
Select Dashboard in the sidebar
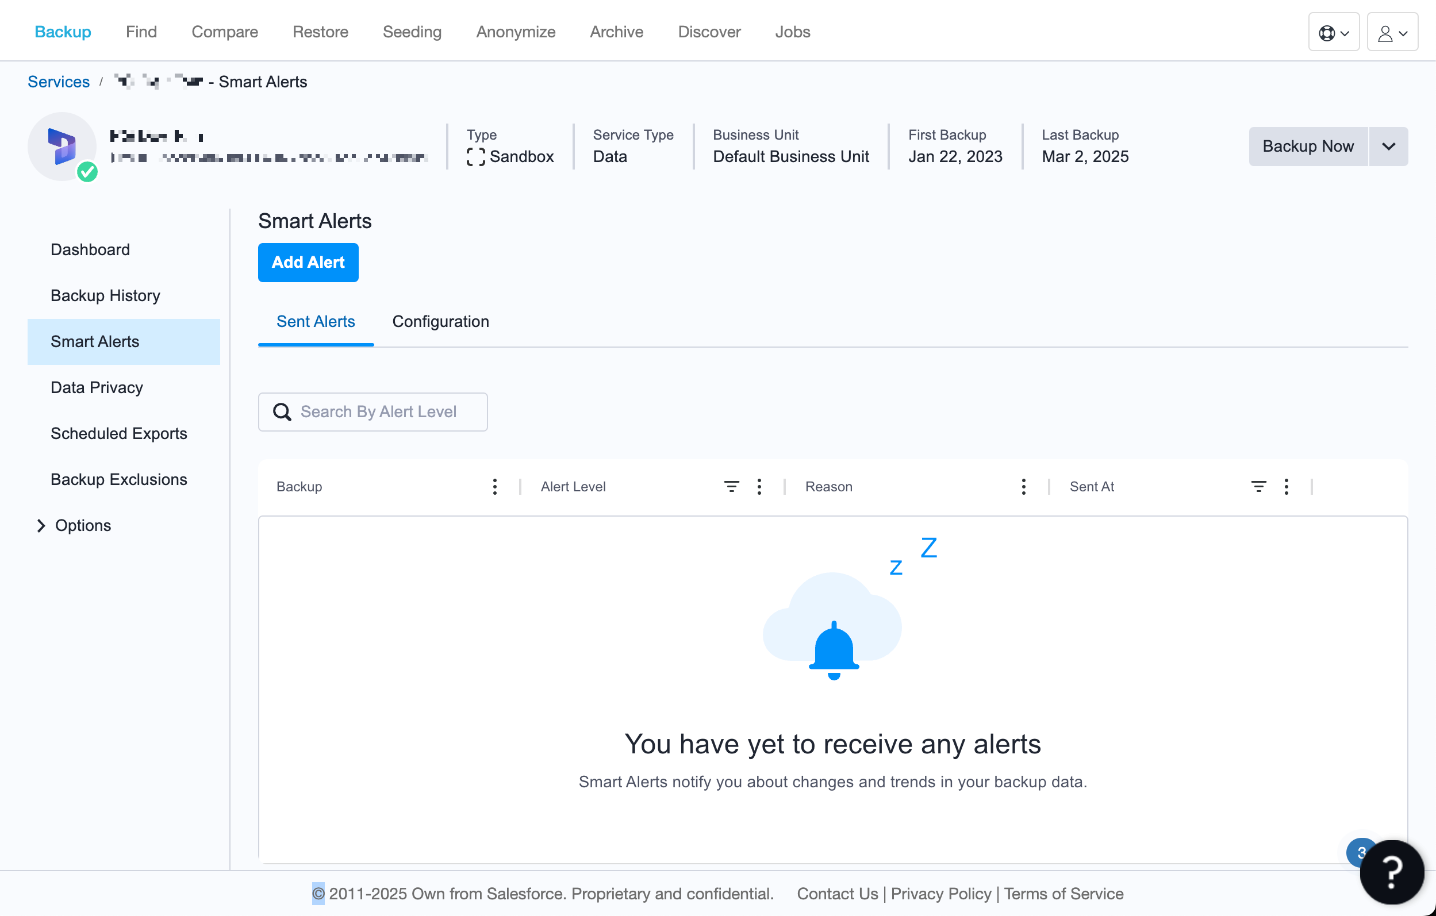tap(124, 250)
